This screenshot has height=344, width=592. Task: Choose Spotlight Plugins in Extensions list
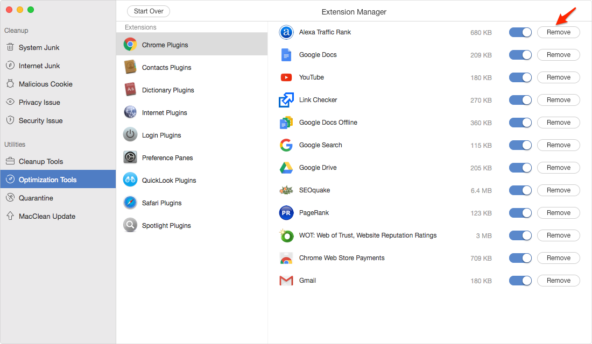tap(192, 226)
